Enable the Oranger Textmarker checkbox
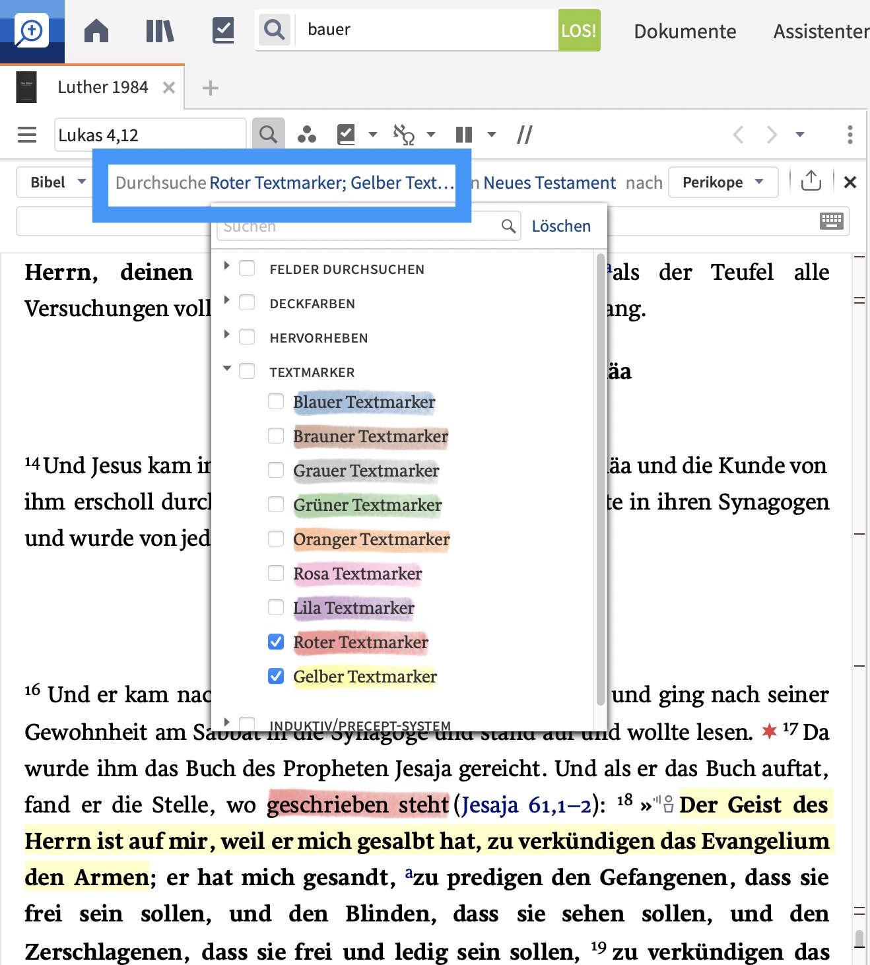870x965 pixels. tap(276, 539)
